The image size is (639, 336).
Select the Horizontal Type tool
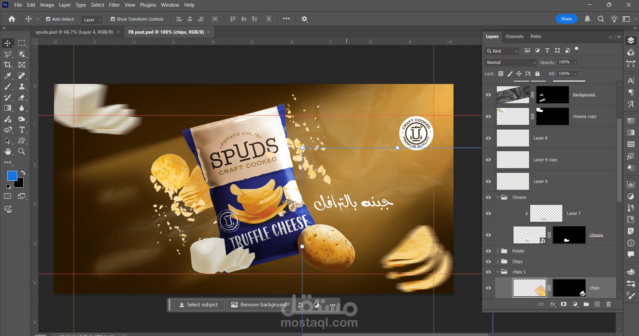click(x=22, y=130)
